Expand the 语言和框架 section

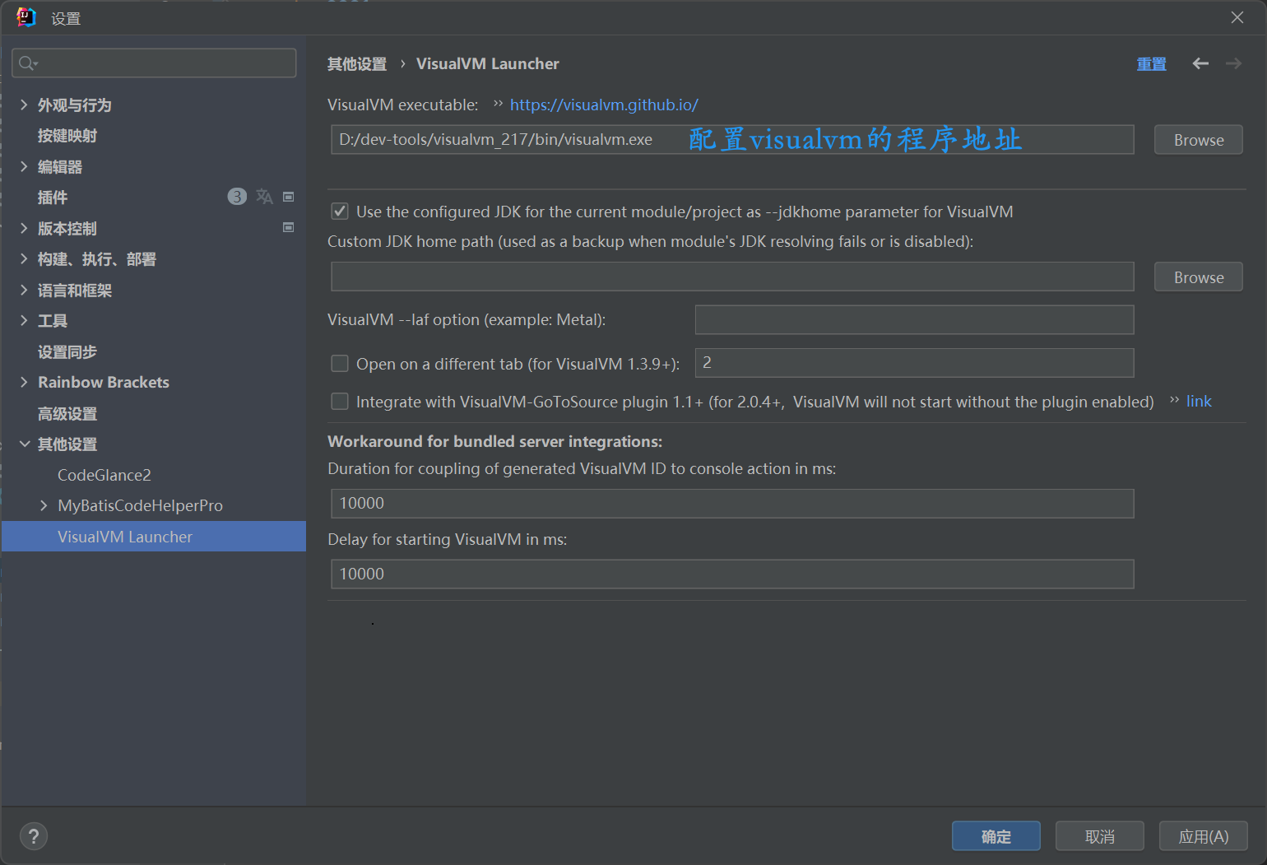(24, 290)
